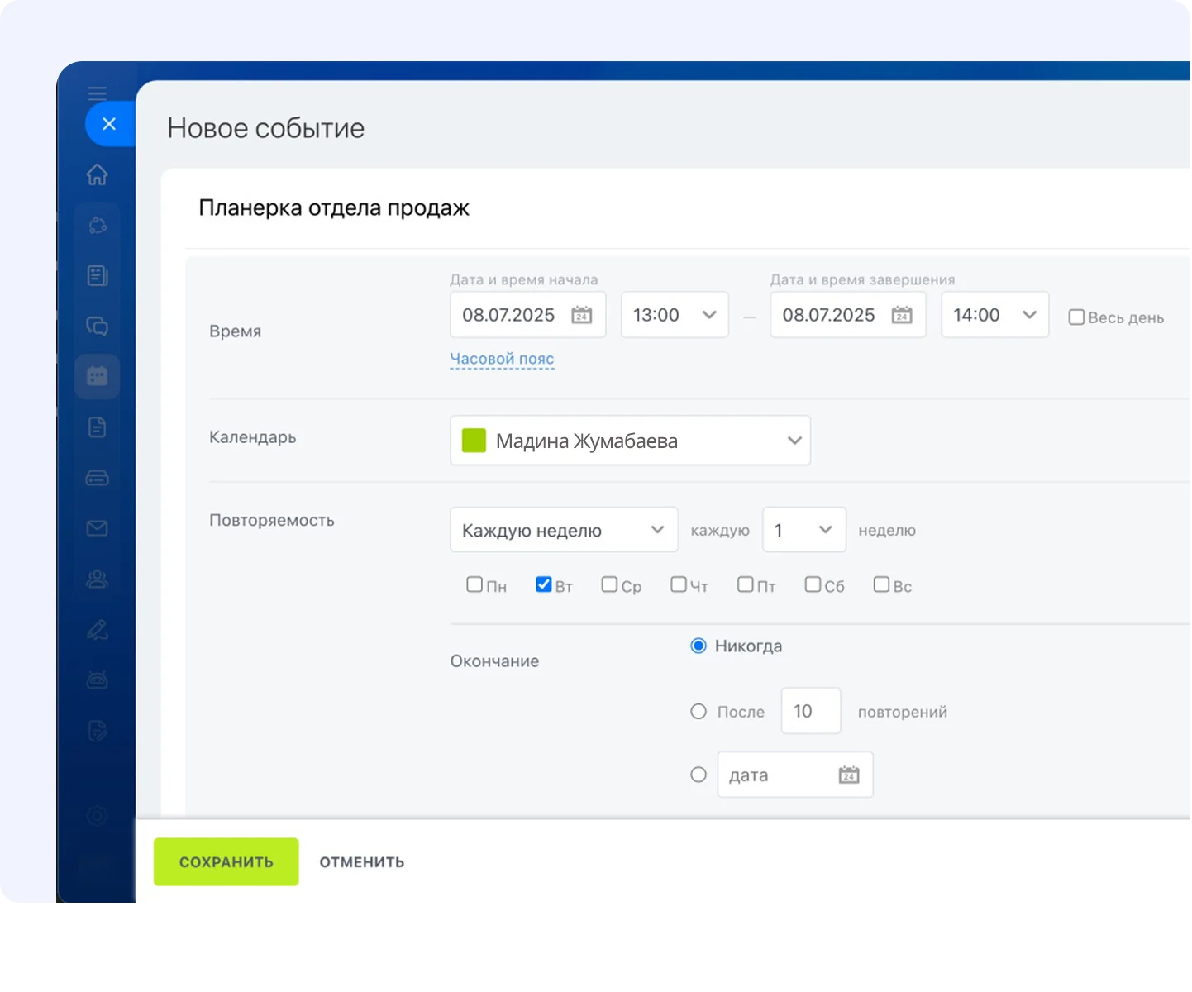Go to the home icon in the sidebar
The image size is (1192, 992).
[x=98, y=174]
